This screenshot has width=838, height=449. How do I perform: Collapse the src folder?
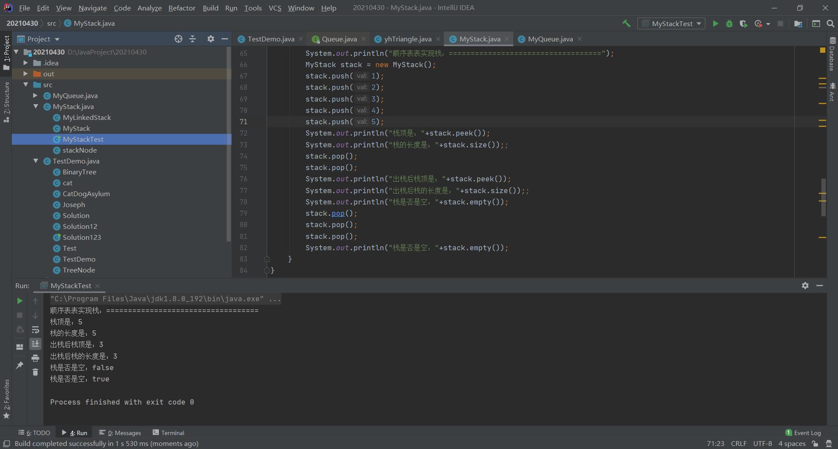point(26,85)
